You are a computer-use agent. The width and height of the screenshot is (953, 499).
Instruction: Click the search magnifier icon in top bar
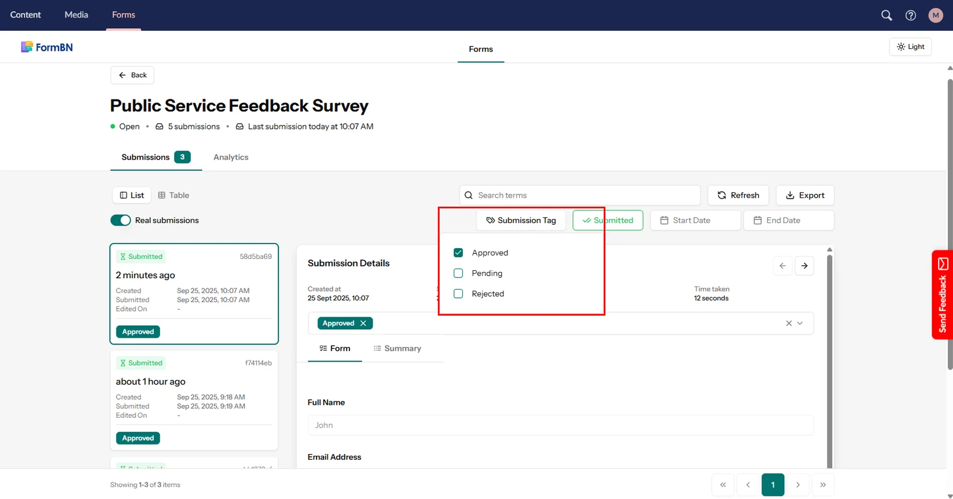886,15
